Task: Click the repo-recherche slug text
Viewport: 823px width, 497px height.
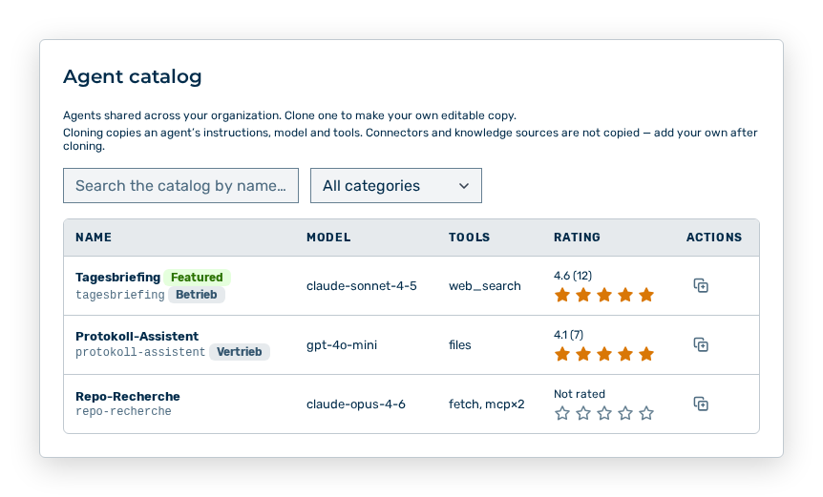Action: [x=123, y=411]
